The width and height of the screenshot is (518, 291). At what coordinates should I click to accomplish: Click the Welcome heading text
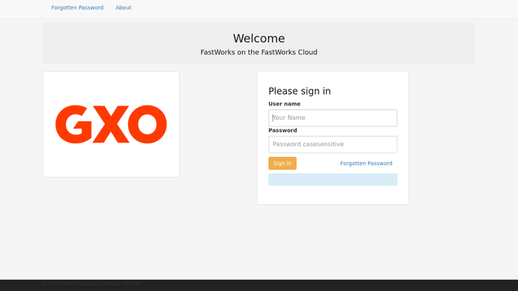[x=259, y=39]
